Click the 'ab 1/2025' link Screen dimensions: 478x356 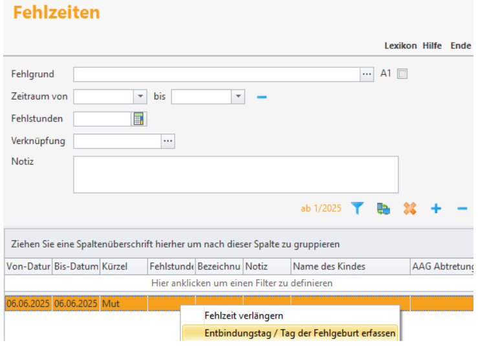(x=321, y=209)
